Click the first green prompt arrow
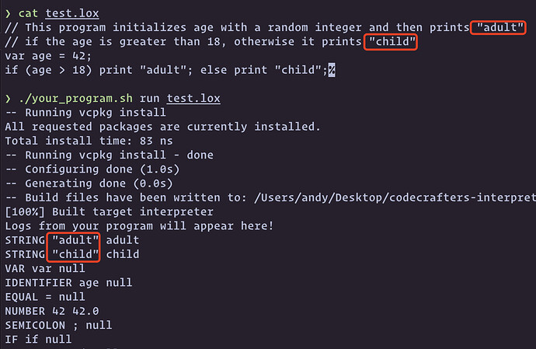Image resolution: width=536 pixels, height=349 pixels. click(8, 14)
